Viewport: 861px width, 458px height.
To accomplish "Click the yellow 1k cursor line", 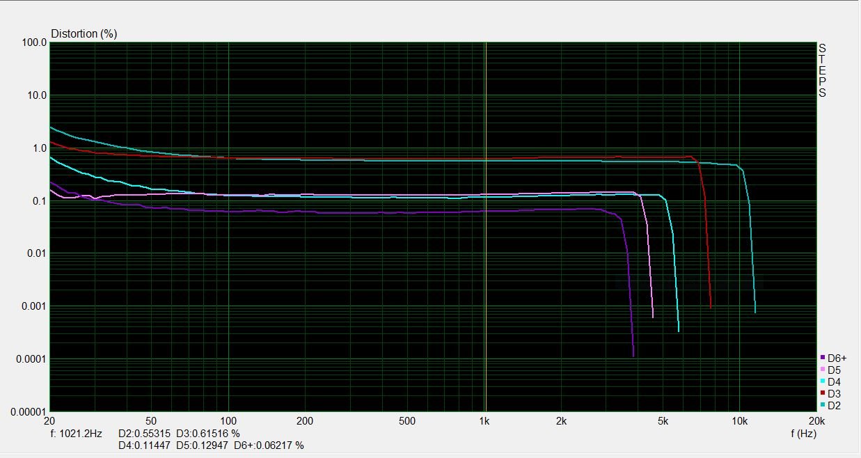I will coord(485,226).
